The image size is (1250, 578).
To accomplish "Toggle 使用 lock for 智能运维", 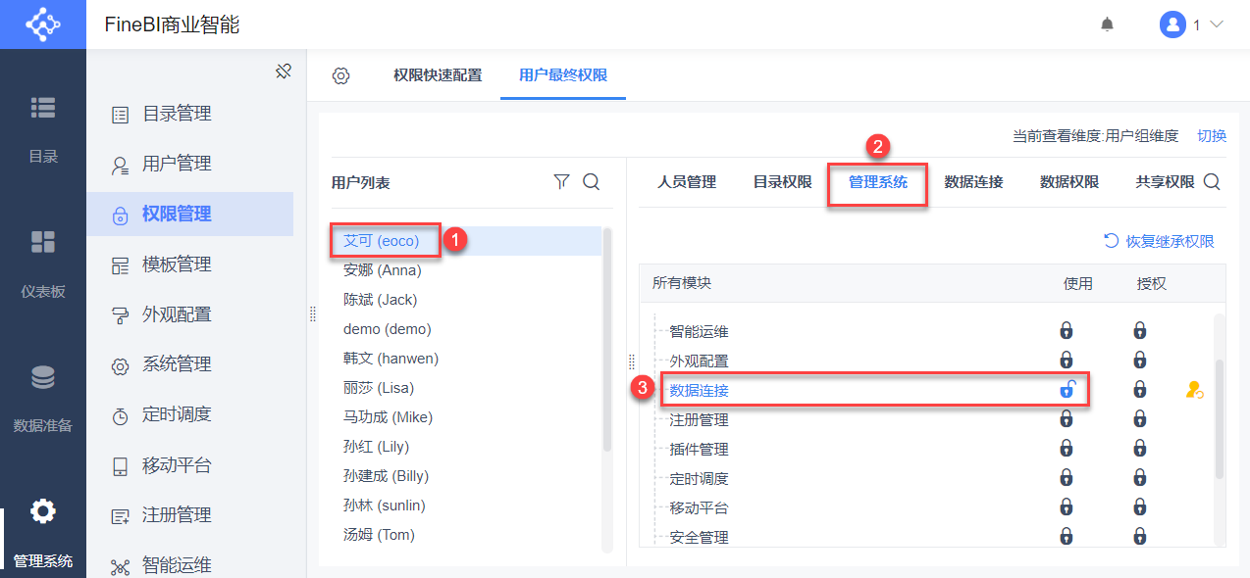I will coord(1067,331).
